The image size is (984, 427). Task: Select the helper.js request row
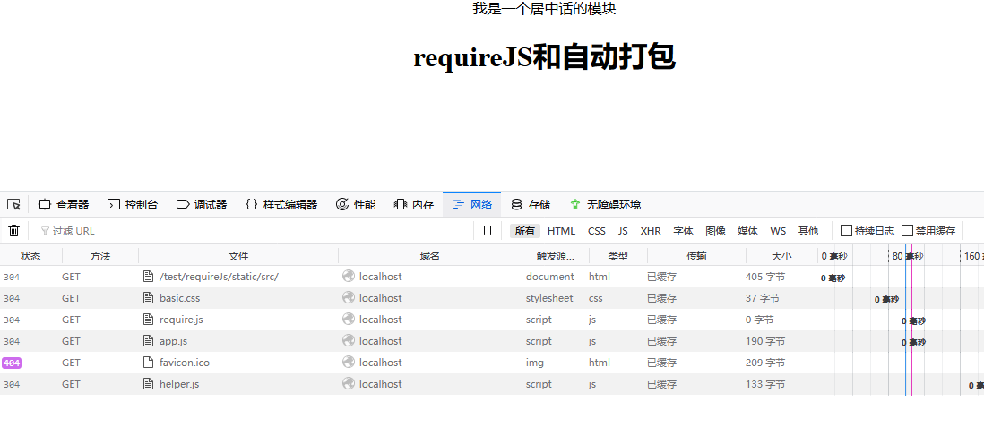[x=492, y=384]
